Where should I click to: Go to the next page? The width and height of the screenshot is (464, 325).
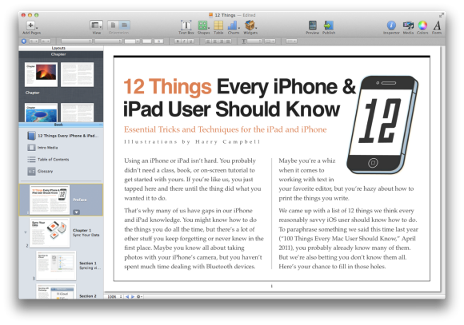pyautogui.click(x=133, y=296)
